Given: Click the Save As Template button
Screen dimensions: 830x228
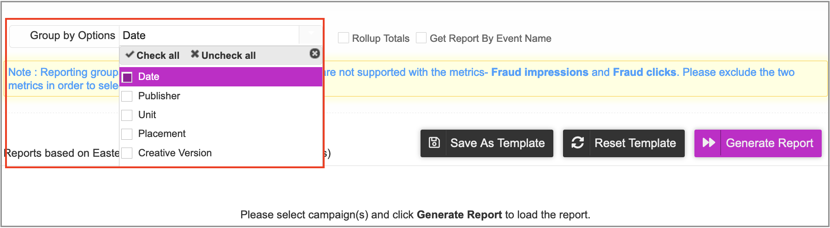Looking at the screenshot, I should [487, 143].
